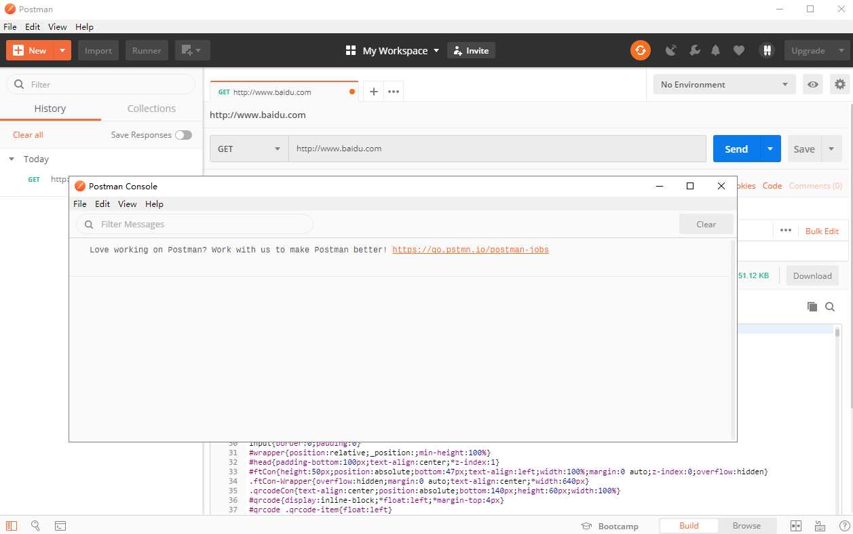The image size is (853, 534).
Task: Click the Bulk Edit link
Action: 822,231
